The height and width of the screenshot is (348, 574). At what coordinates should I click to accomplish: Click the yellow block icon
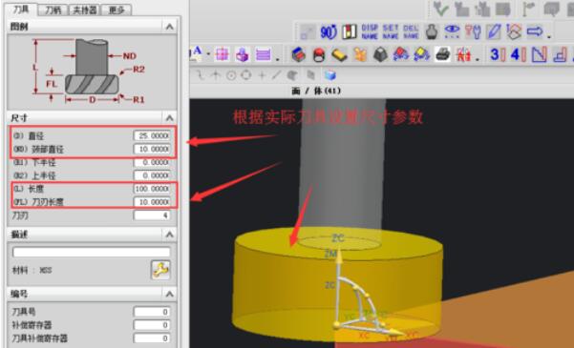coord(339,55)
